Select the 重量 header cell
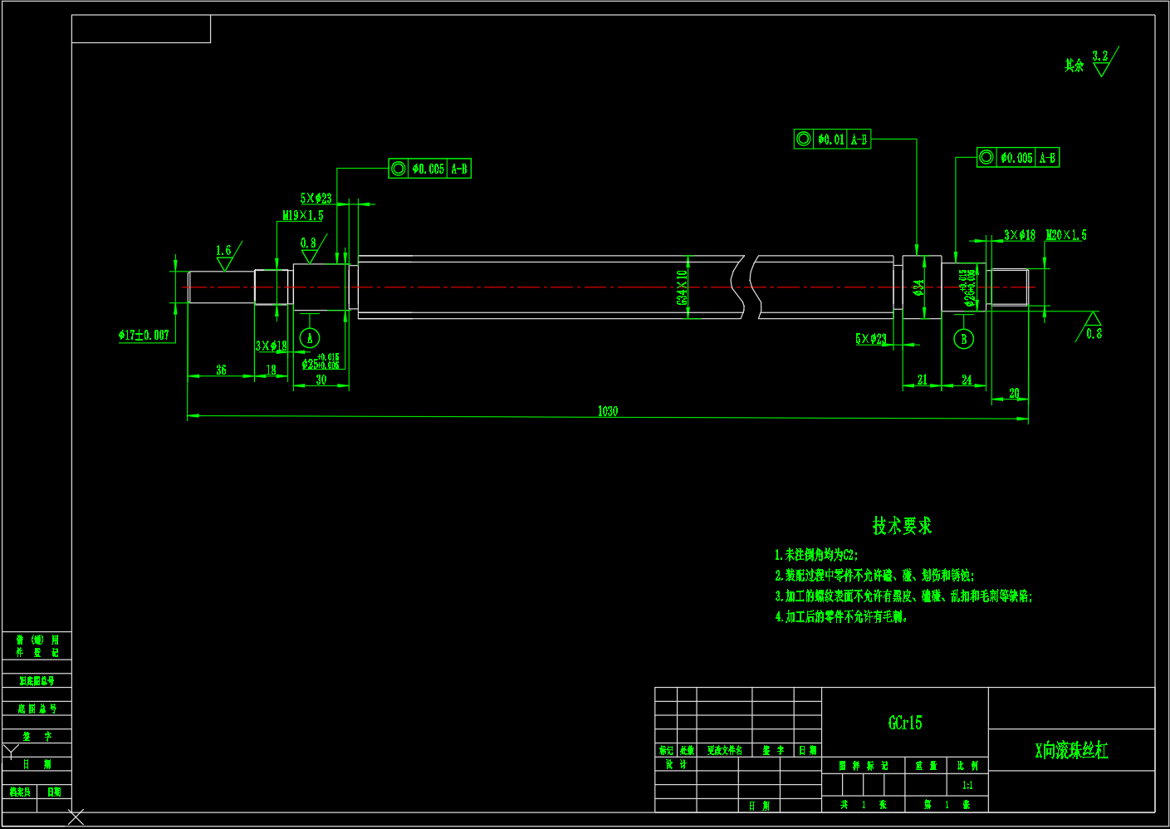The image size is (1170, 829). (926, 766)
